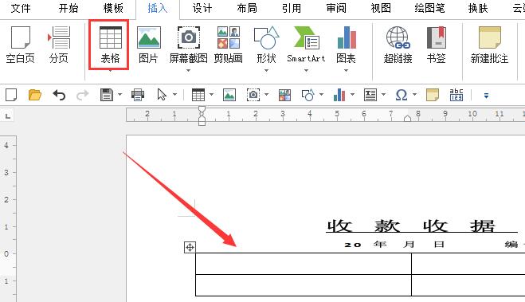
Task: Click the right indent marker on ruler
Action: [407, 118]
